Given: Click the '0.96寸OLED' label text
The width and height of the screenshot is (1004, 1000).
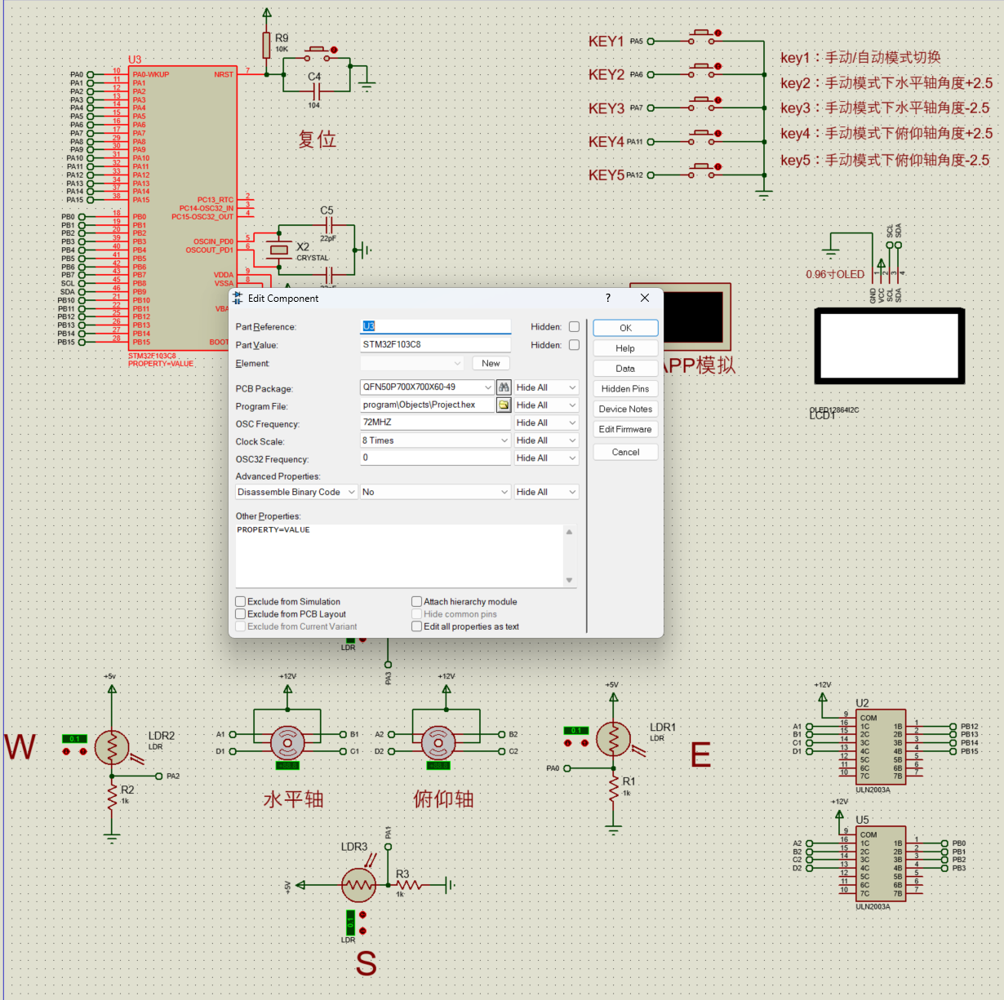Looking at the screenshot, I should coord(835,274).
